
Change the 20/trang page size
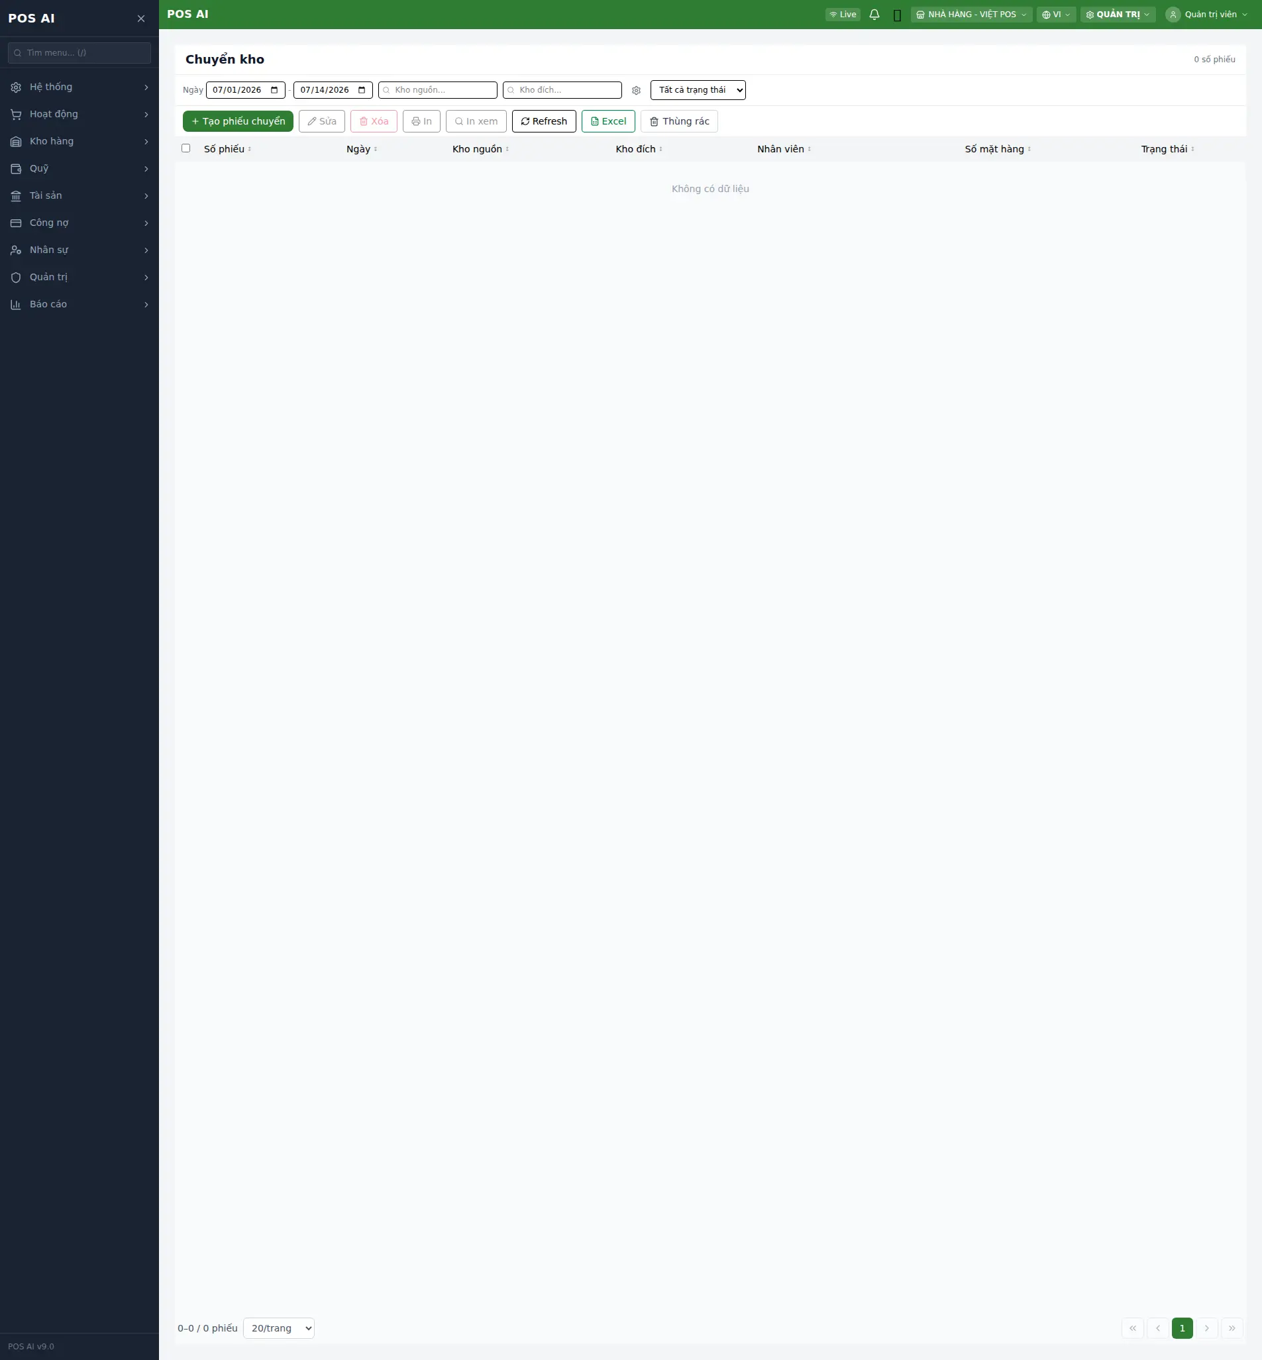pos(279,1328)
